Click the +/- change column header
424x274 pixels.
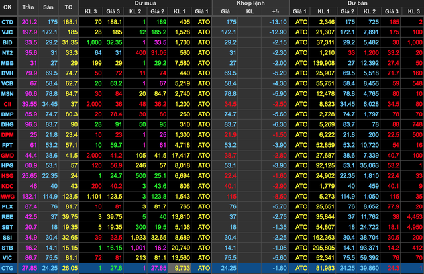tap(276, 11)
